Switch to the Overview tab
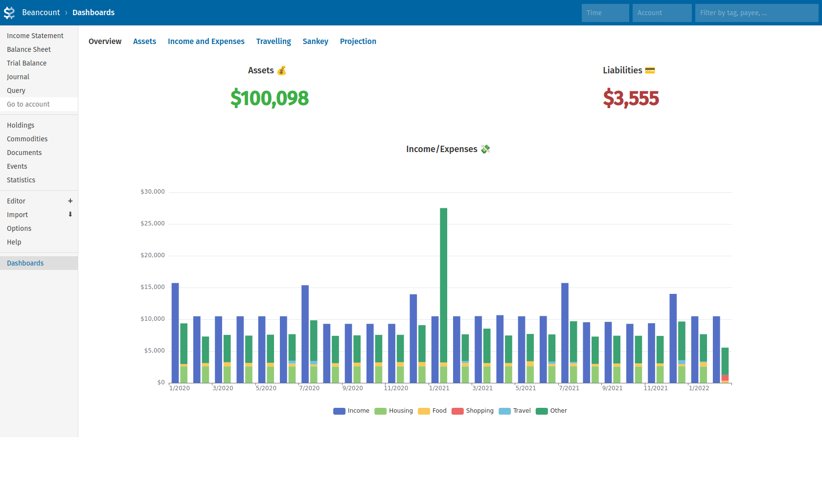The width and height of the screenshot is (822, 489). [105, 42]
